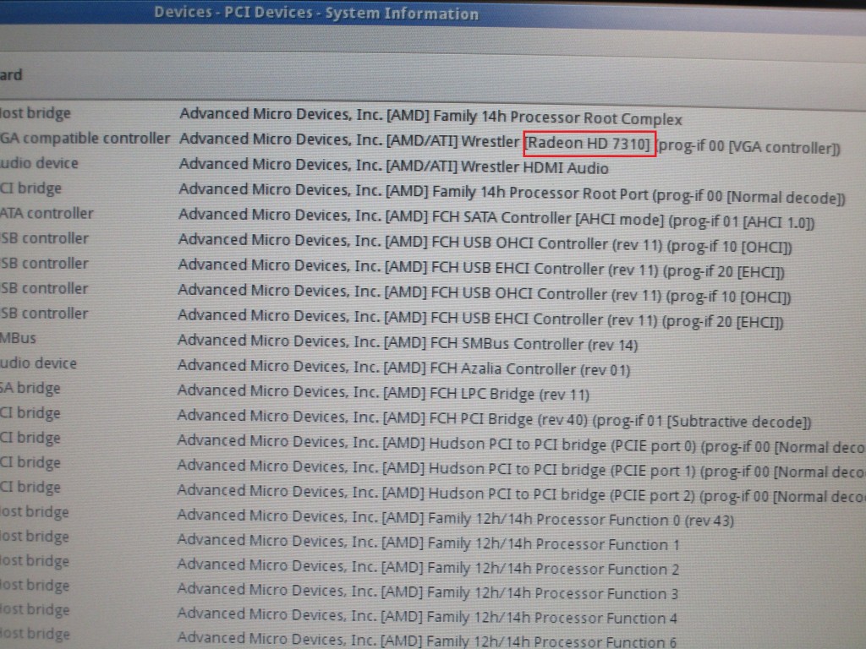Select the Wrestler VGA controller description text
866x649 pixels.
[509, 143]
